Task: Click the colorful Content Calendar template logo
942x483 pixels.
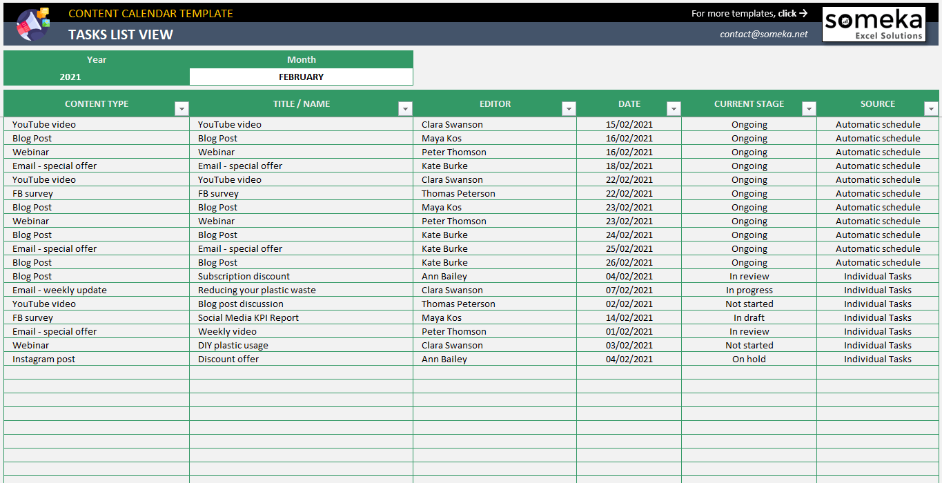Action: (x=32, y=24)
